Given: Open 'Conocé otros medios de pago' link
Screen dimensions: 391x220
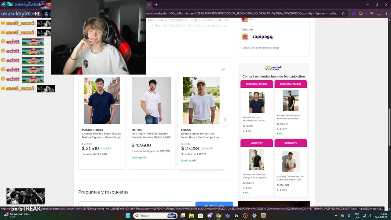Looking at the screenshot, I should pos(260,48).
